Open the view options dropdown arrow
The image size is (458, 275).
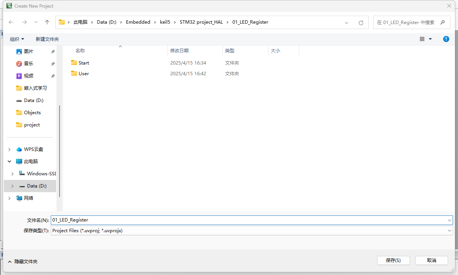click(430, 39)
